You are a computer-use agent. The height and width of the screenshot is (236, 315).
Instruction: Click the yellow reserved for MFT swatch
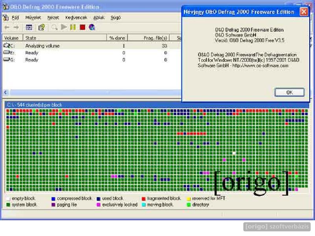point(189,199)
